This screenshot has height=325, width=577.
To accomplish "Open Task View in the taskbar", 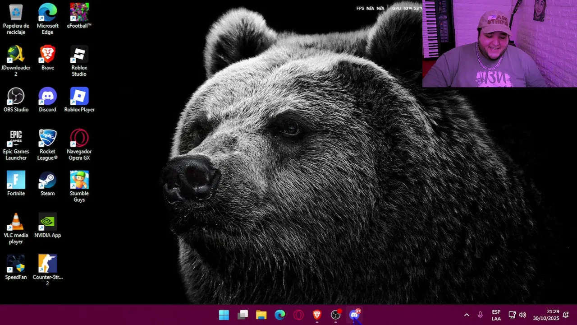I will pos(243,315).
